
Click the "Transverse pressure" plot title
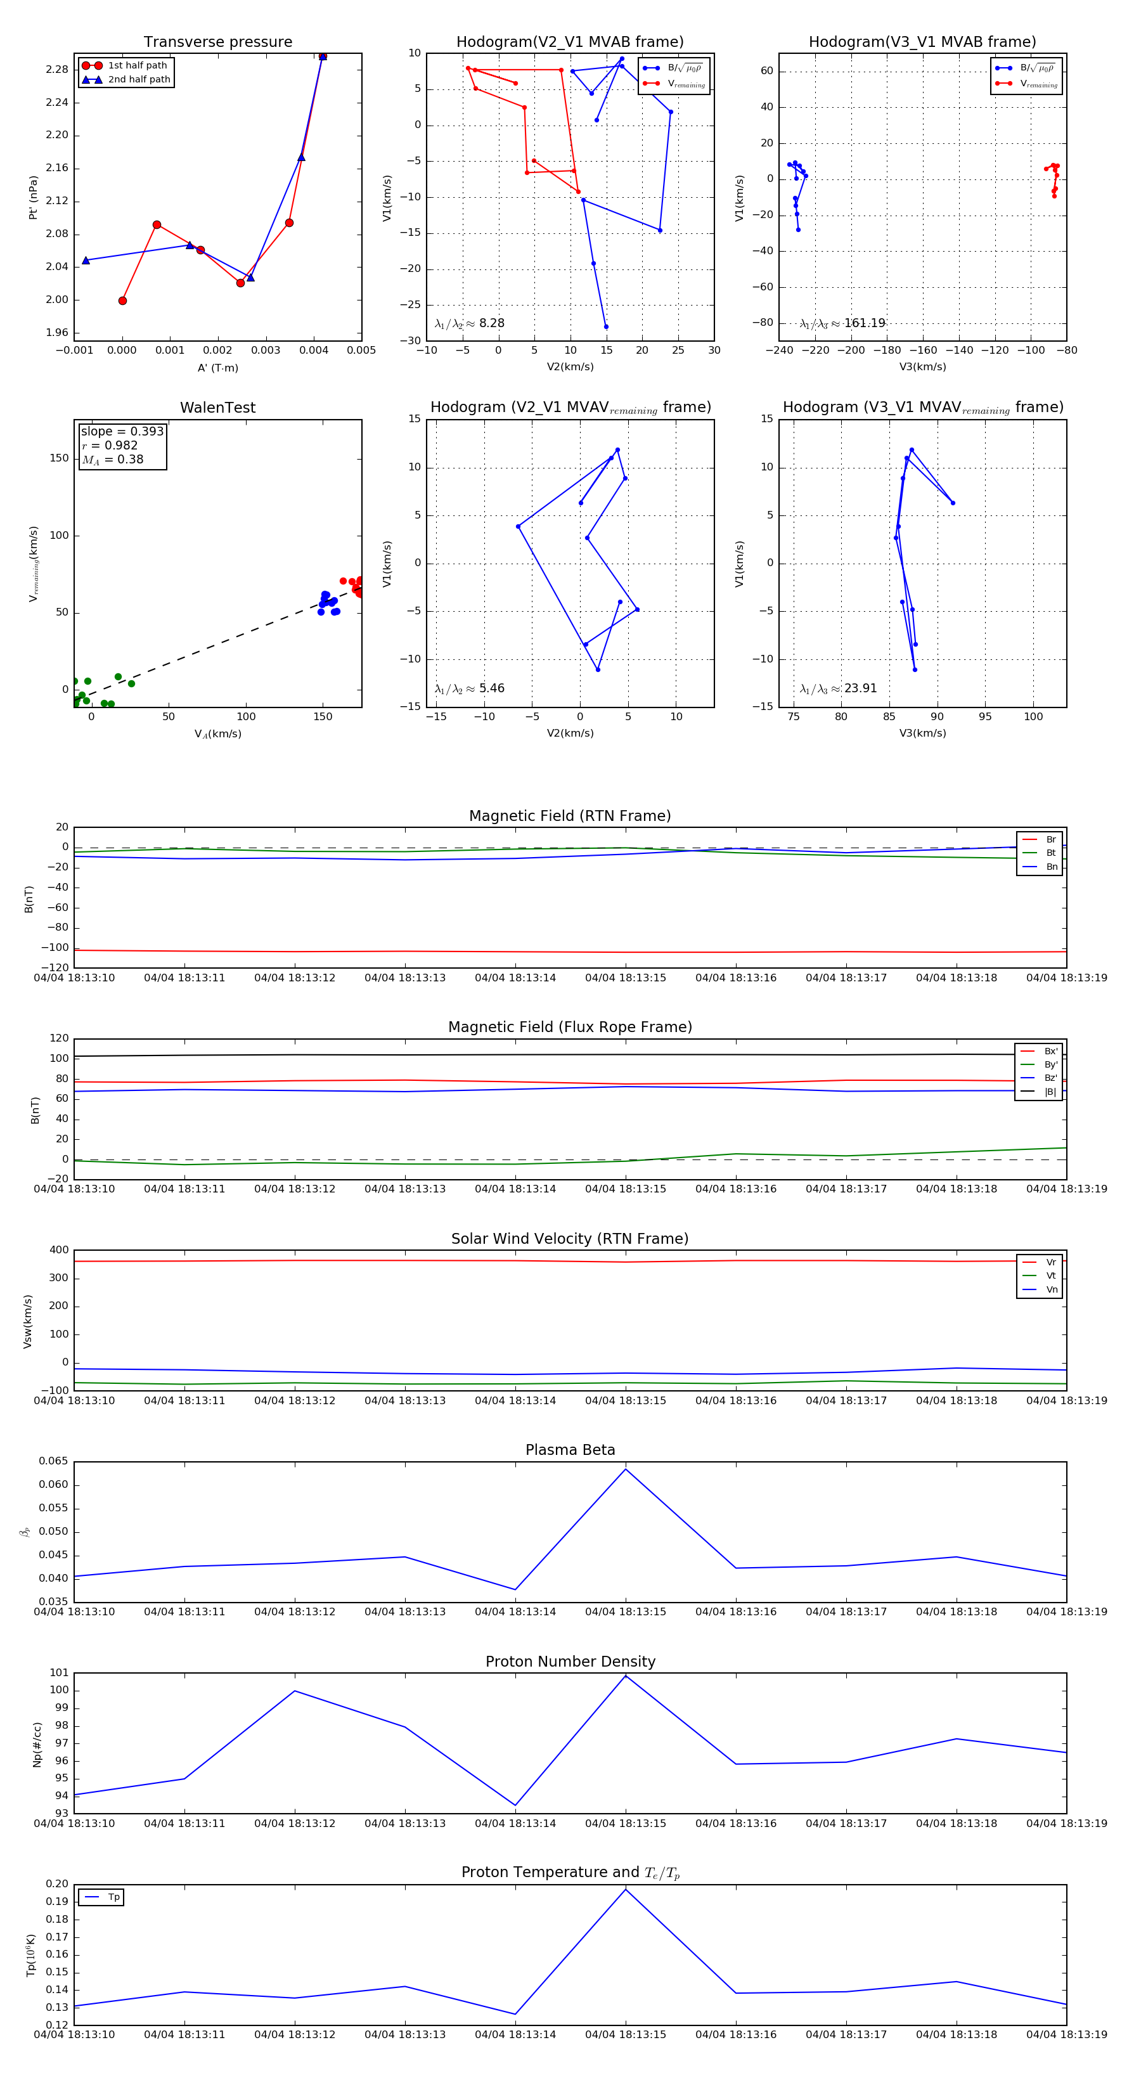coord(217,42)
